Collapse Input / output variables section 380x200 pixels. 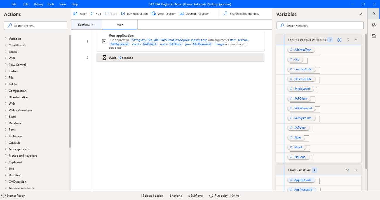pyautogui.click(x=356, y=40)
